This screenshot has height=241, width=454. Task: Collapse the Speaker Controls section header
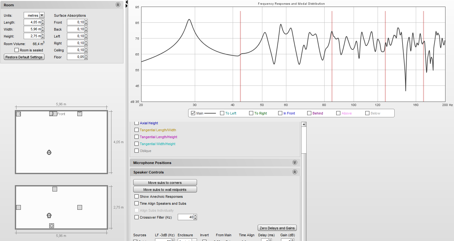point(295,172)
